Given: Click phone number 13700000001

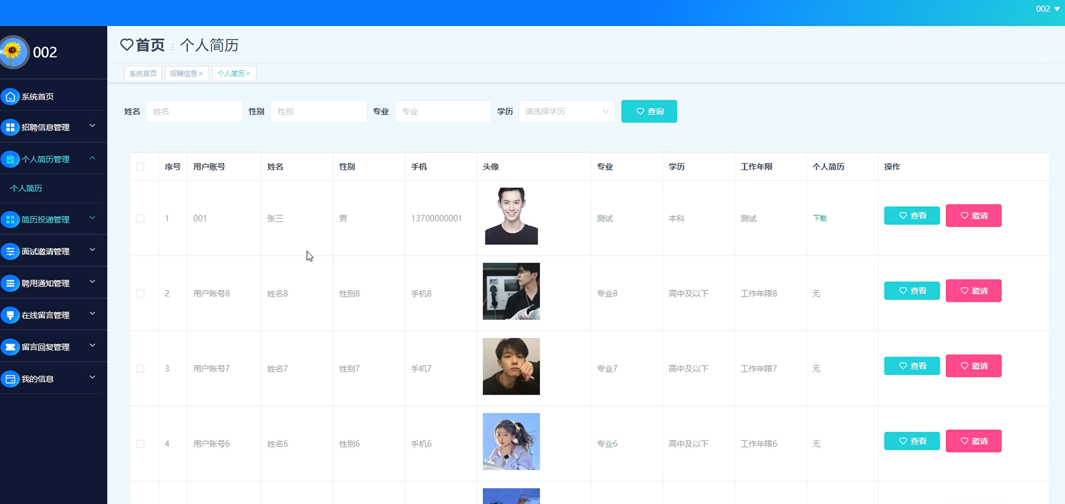Looking at the screenshot, I should (x=436, y=218).
